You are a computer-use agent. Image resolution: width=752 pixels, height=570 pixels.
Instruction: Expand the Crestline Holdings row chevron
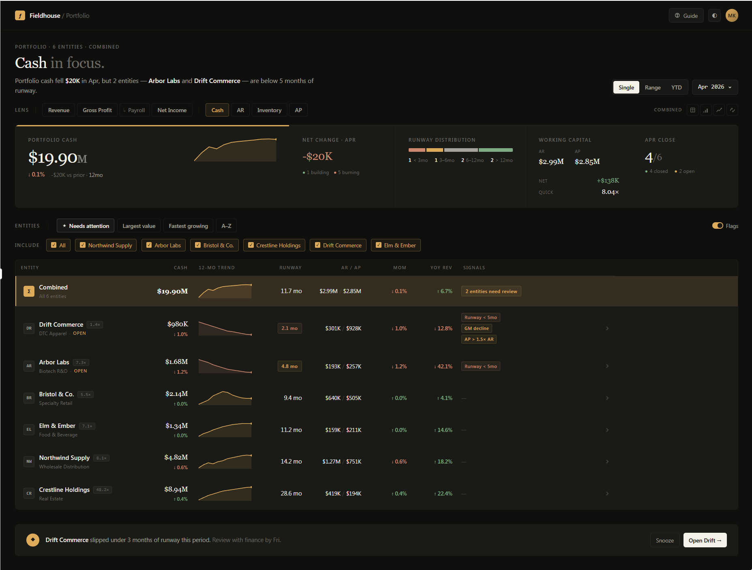coord(607,493)
